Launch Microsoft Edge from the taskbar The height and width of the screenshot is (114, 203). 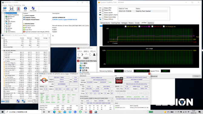pyautogui.click(x=54, y=112)
